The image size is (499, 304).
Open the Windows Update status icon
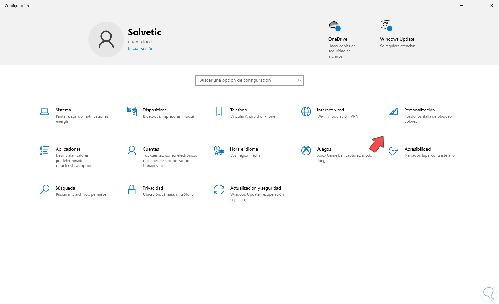click(x=386, y=26)
